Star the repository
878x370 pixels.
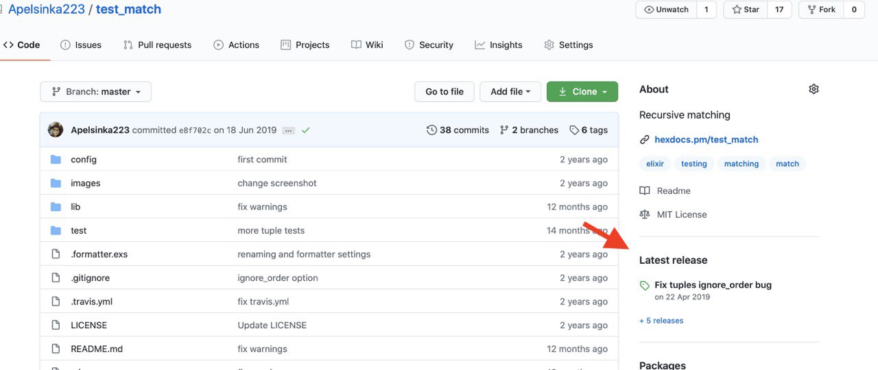pos(745,10)
